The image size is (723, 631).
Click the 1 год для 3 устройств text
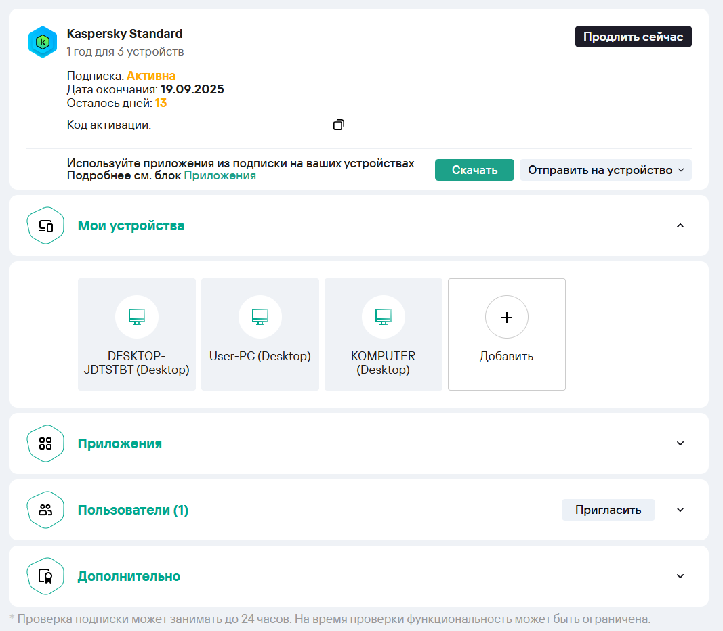[x=125, y=51]
